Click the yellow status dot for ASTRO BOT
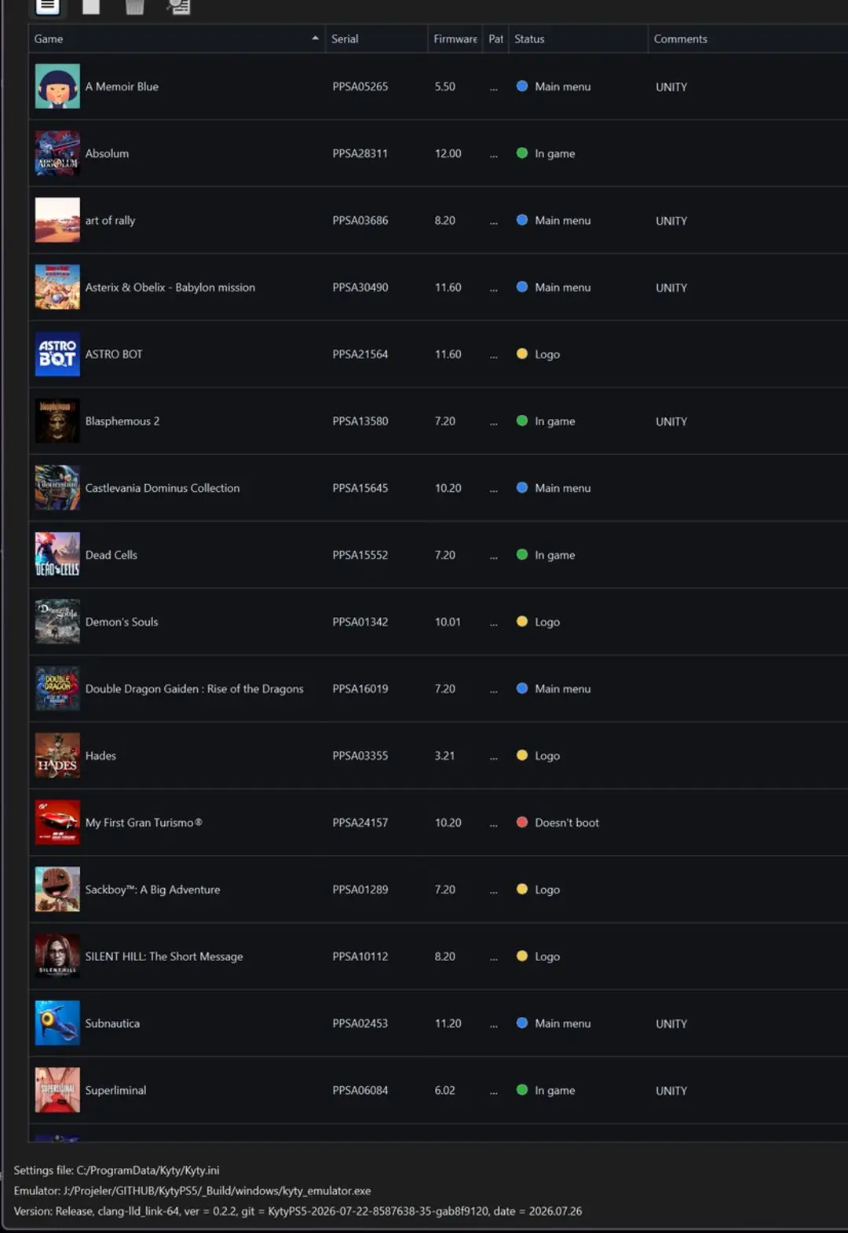Screen dimensions: 848x1233 [522, 354]
